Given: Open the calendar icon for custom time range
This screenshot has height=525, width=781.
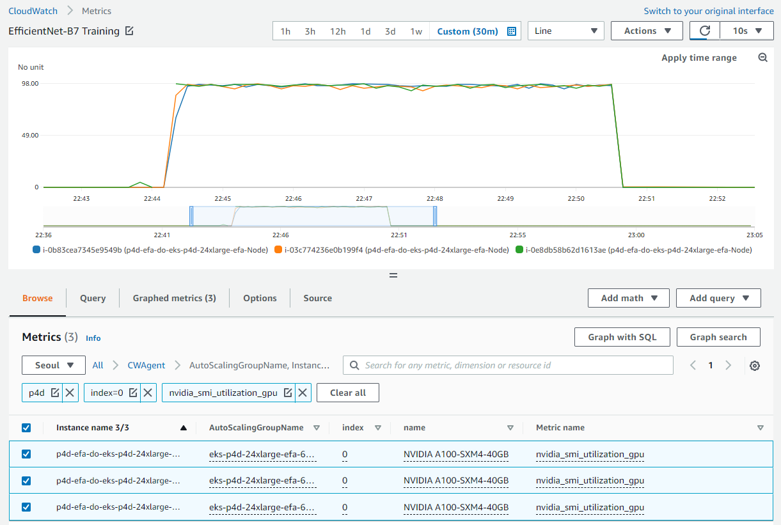Looking at the screenshot, I should (511, 31).
